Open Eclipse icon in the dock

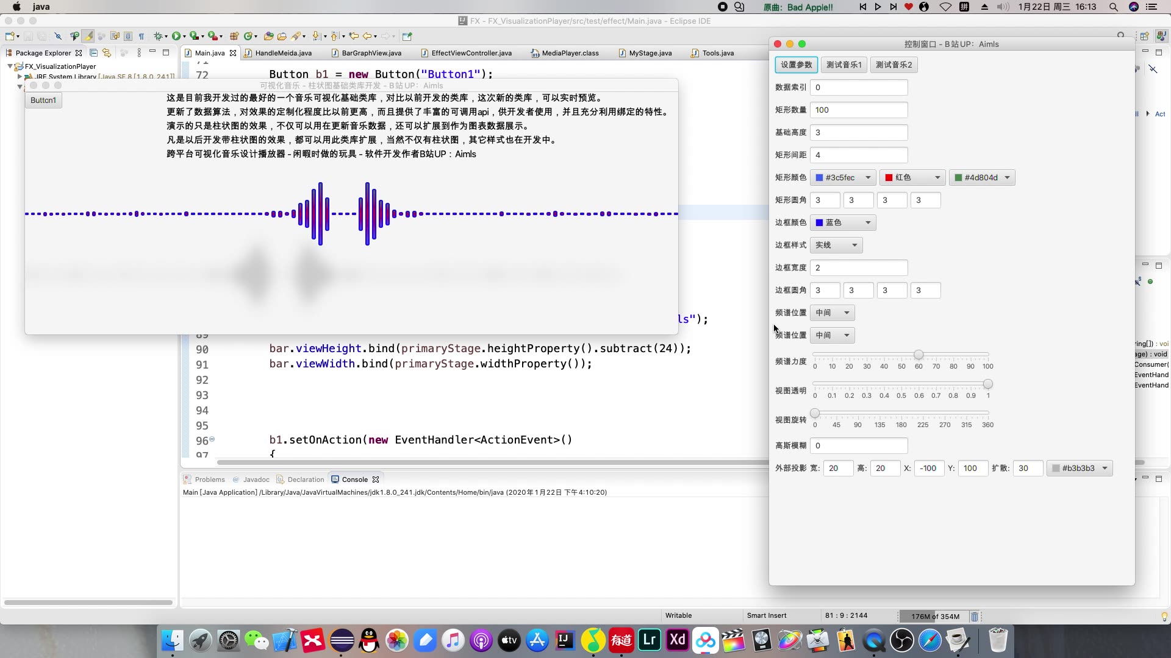[341, 640]
